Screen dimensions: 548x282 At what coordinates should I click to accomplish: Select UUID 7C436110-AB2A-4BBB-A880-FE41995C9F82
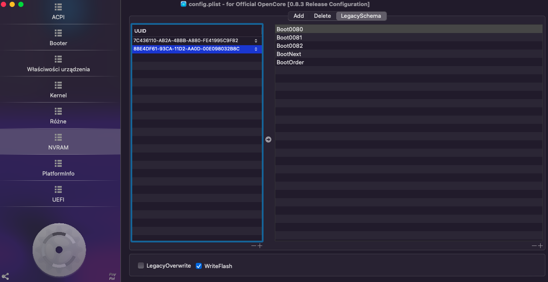(x=197, y=41)
